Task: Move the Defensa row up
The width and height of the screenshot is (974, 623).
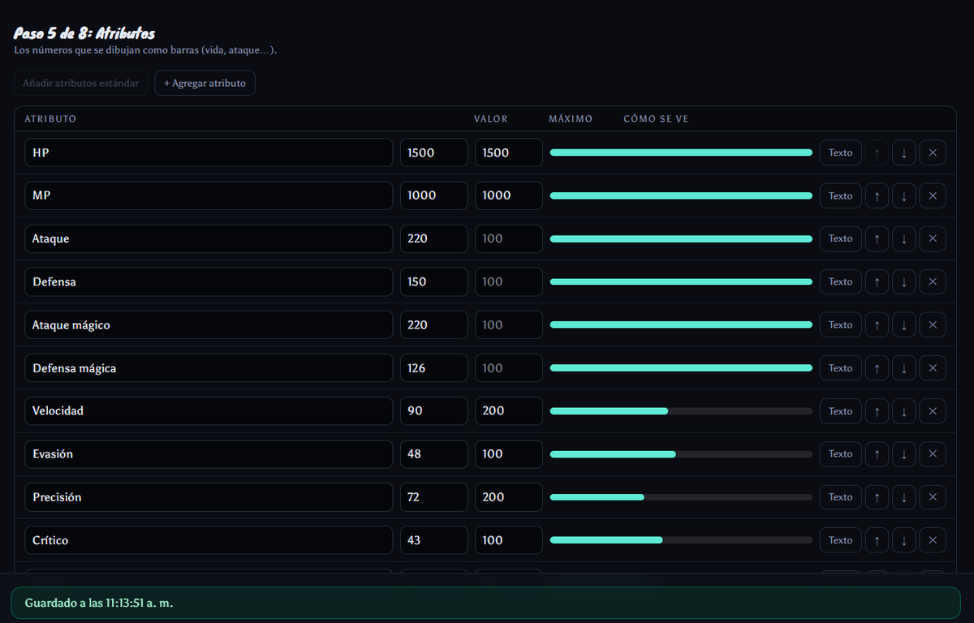Action: 877,281
